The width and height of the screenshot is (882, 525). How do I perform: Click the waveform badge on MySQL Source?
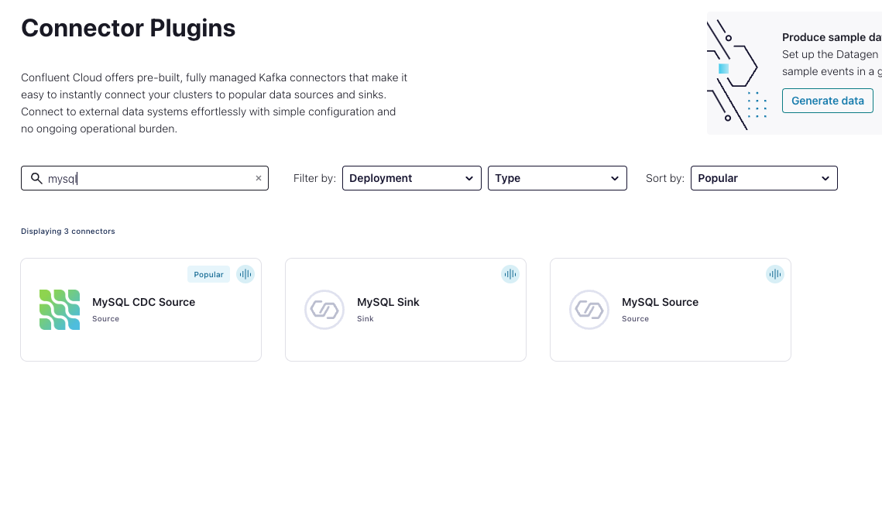[775, 274]
